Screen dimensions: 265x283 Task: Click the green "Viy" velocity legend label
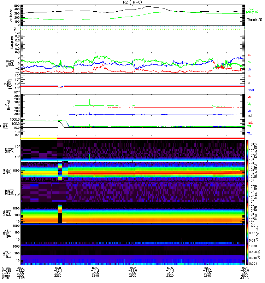tap(249, 104)
